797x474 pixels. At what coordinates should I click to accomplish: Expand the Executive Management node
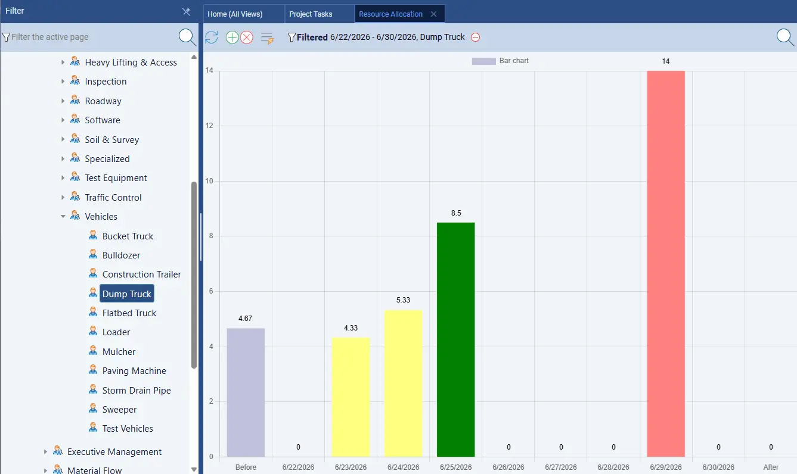click(x=45, y=452)
